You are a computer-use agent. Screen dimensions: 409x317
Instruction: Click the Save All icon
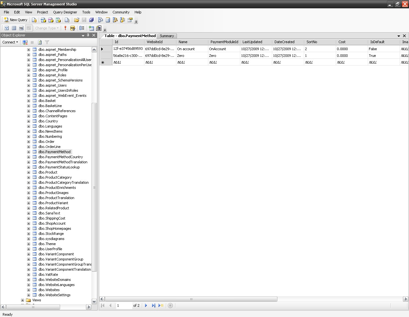click(91, 20)
